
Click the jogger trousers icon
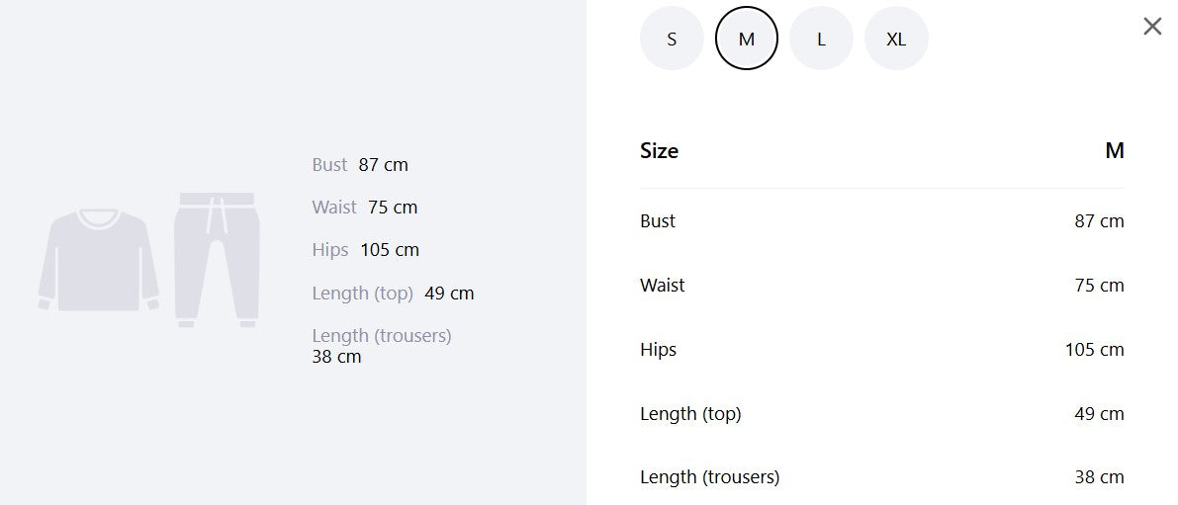pos(218,260)
